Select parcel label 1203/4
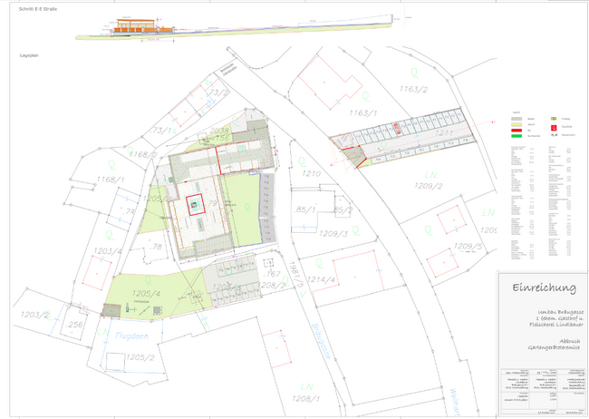The height and width of the screenshot is (419, 589). (108, 251)
